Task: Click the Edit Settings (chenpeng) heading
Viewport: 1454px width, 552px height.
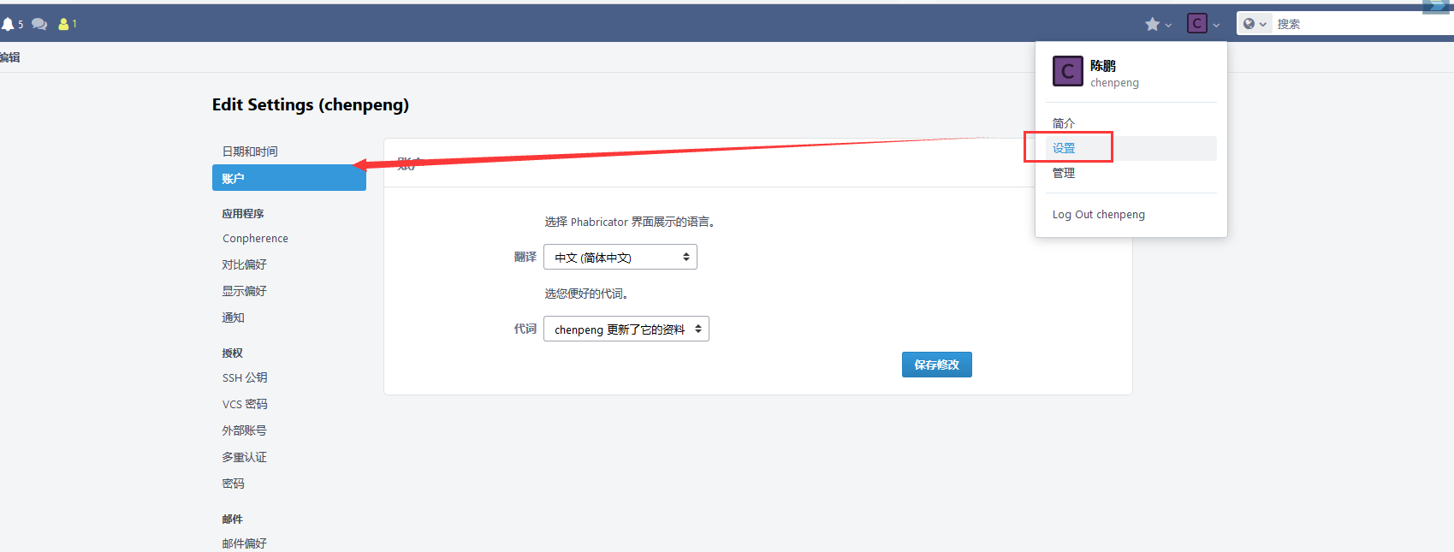Action: tap(311, 104)
